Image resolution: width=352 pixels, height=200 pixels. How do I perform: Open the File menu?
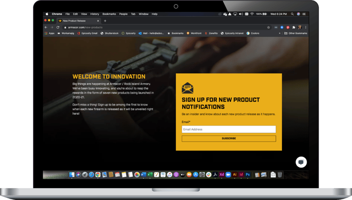[67, 14]
